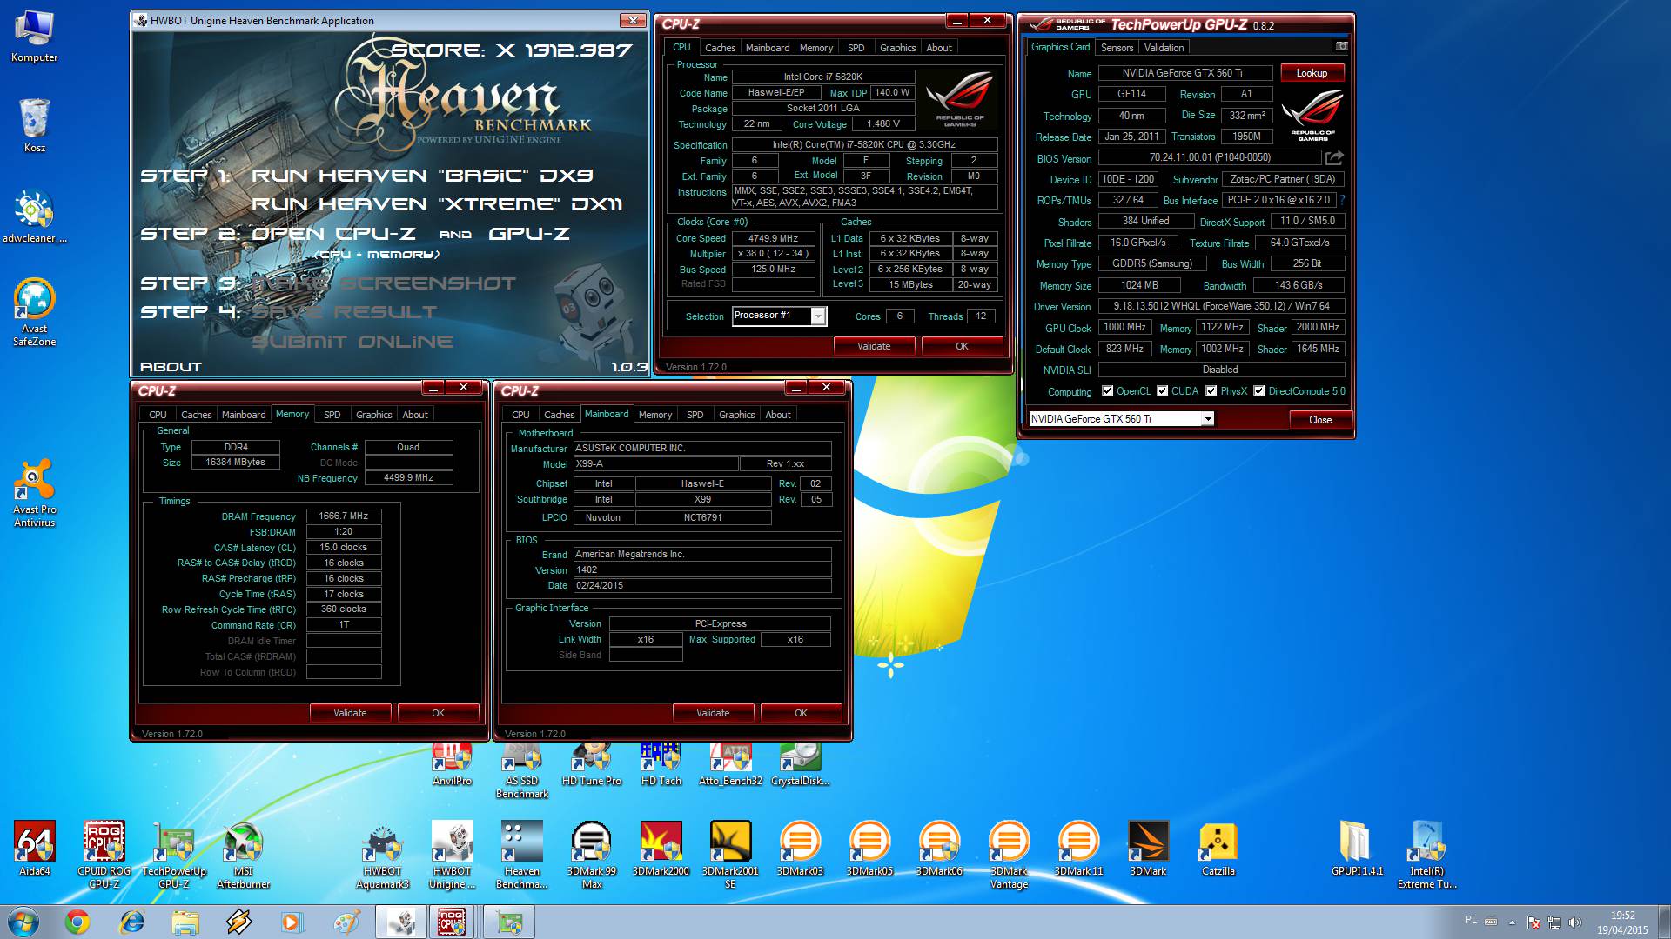Open Heaven Benchmark desktop shortcut
The width and height of the screenshot is (1671, 939).
click(x=521, y=855)
